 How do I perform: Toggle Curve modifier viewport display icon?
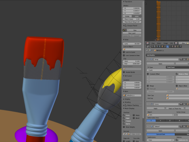click(184, 104)
